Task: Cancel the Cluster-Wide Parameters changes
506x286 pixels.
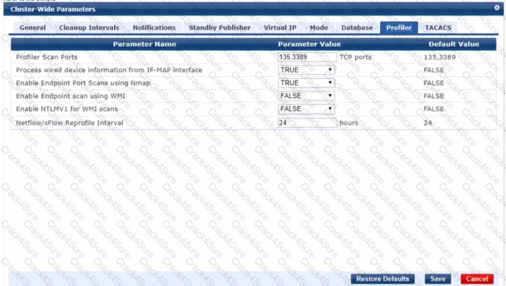Action: point(477,278)
